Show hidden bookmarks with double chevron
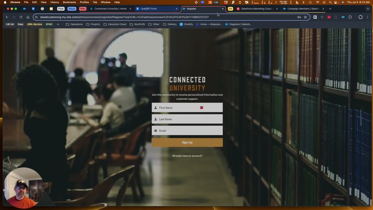 pyautogui.click(x=58, y=24)
